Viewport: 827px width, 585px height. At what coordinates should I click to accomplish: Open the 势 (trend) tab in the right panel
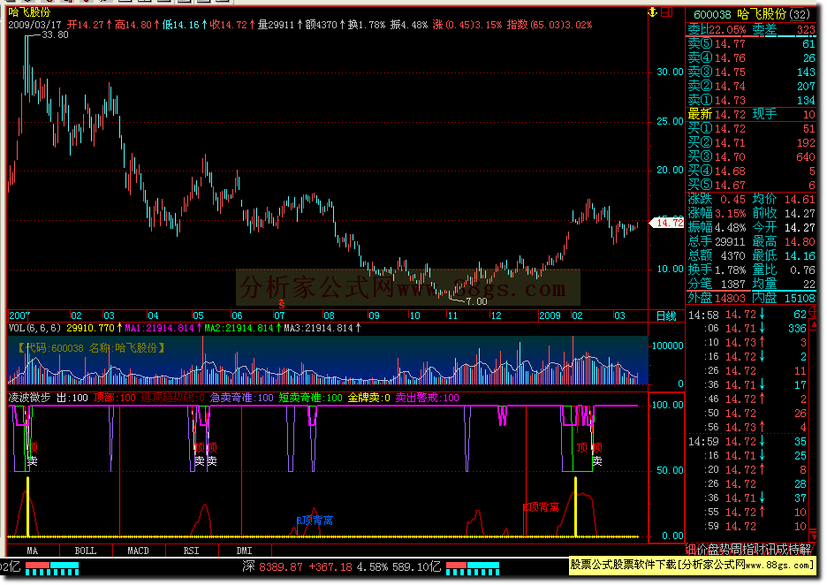coord(725,550)
